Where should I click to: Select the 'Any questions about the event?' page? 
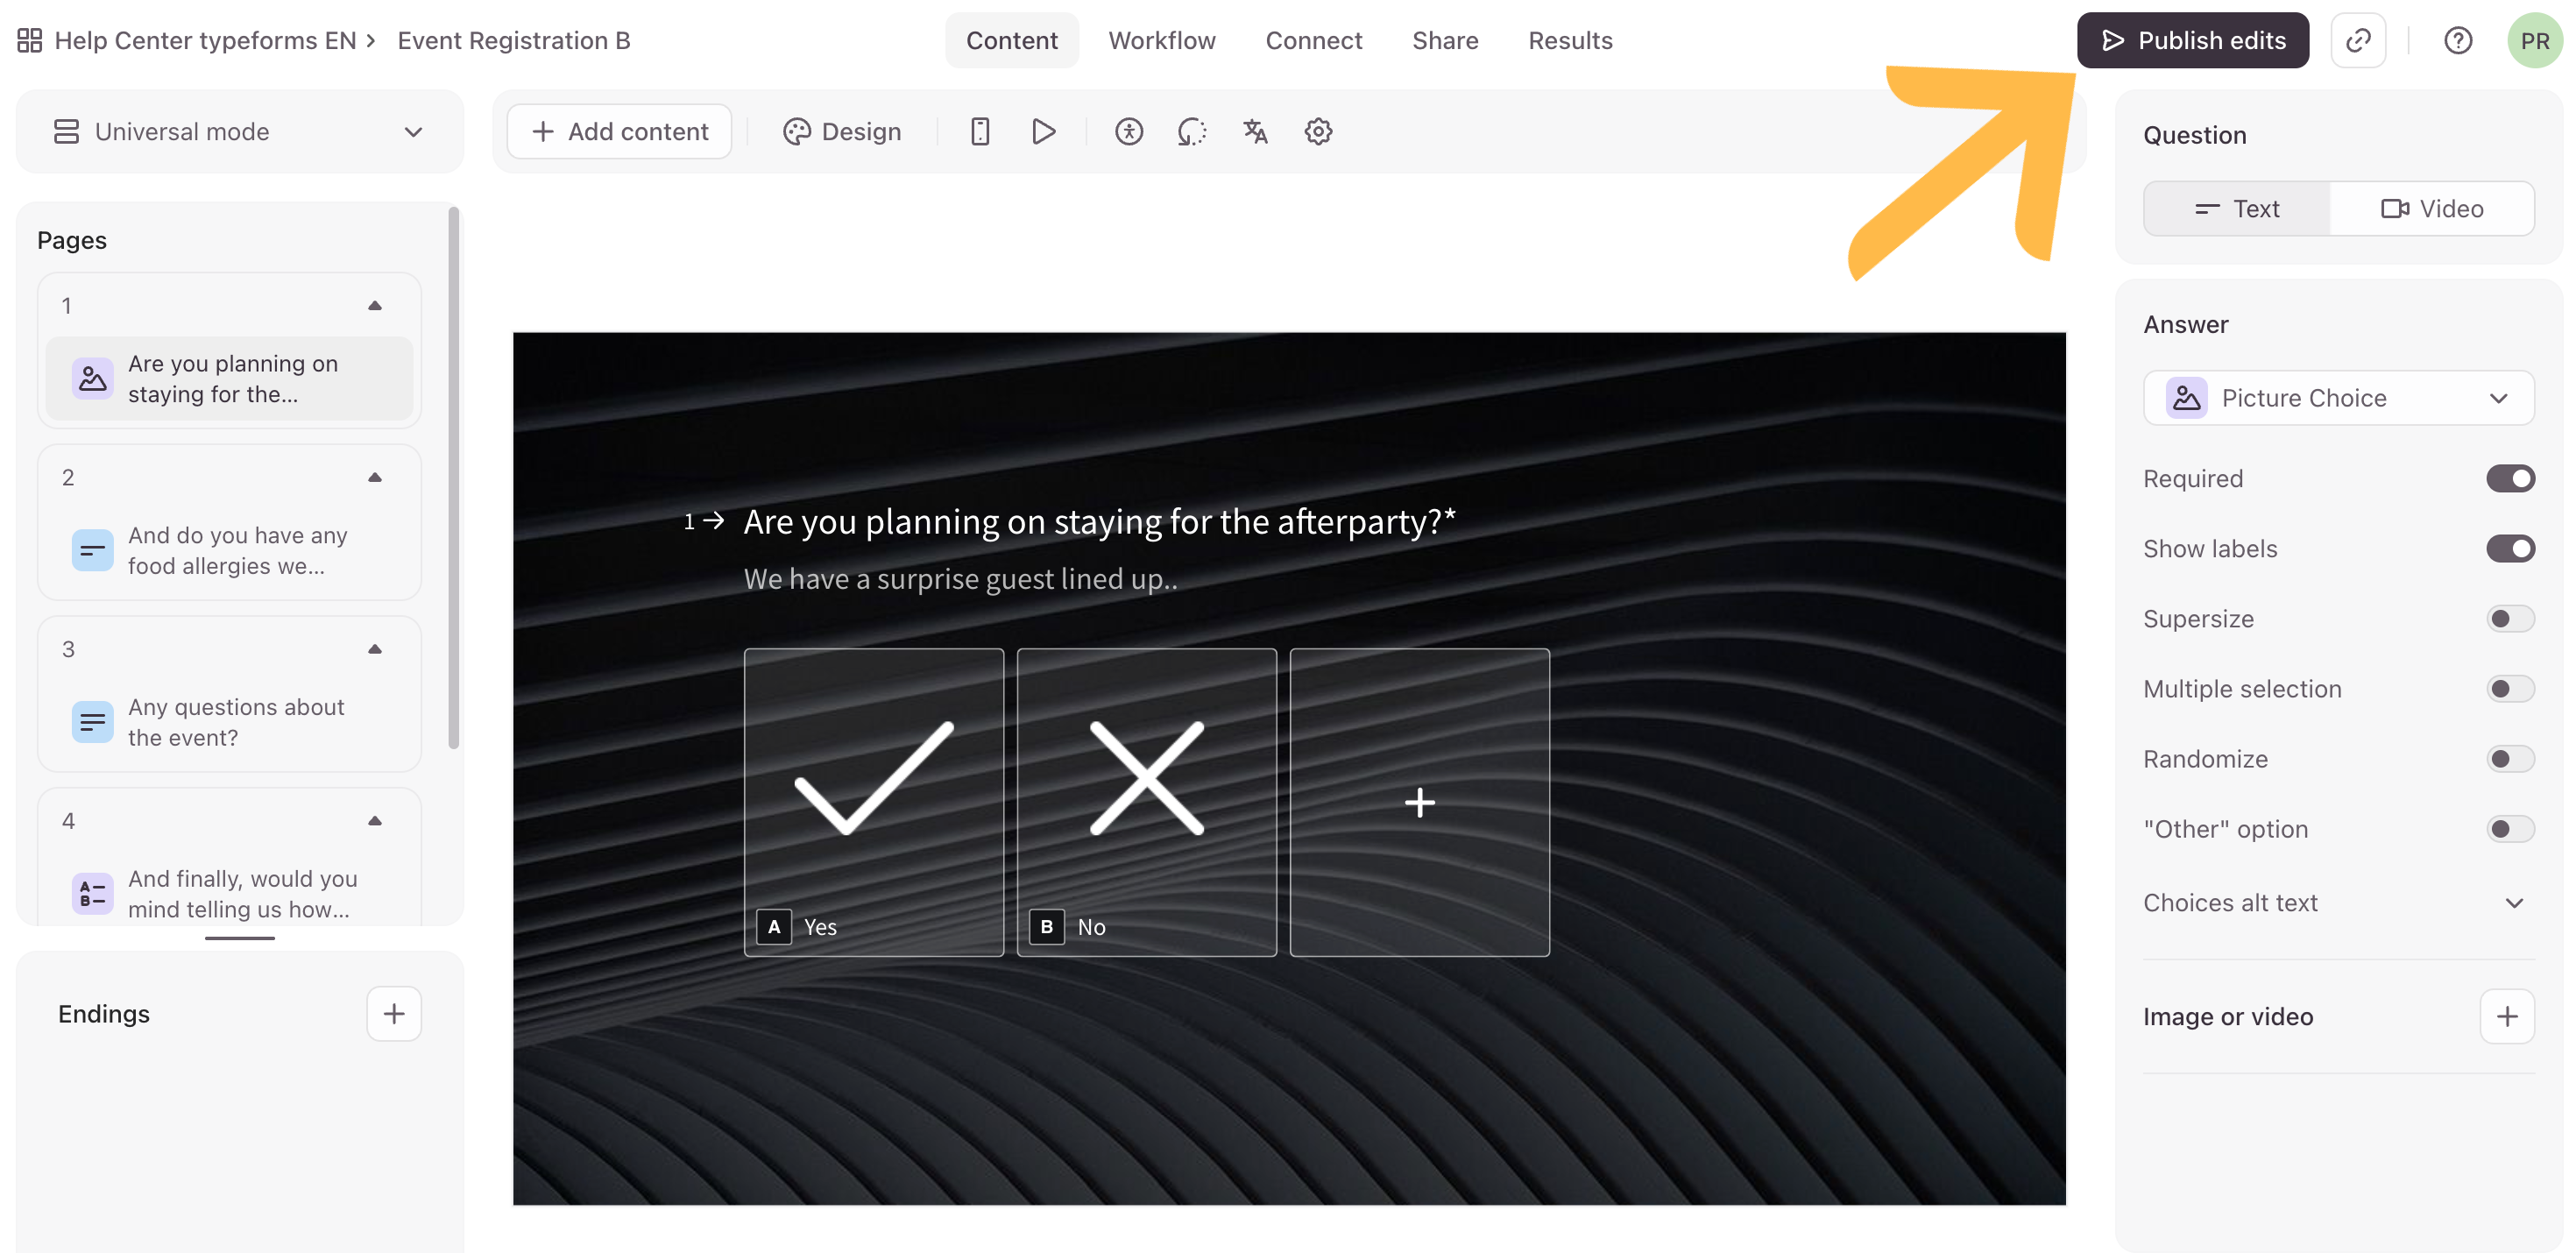click(x=229, y=722)
